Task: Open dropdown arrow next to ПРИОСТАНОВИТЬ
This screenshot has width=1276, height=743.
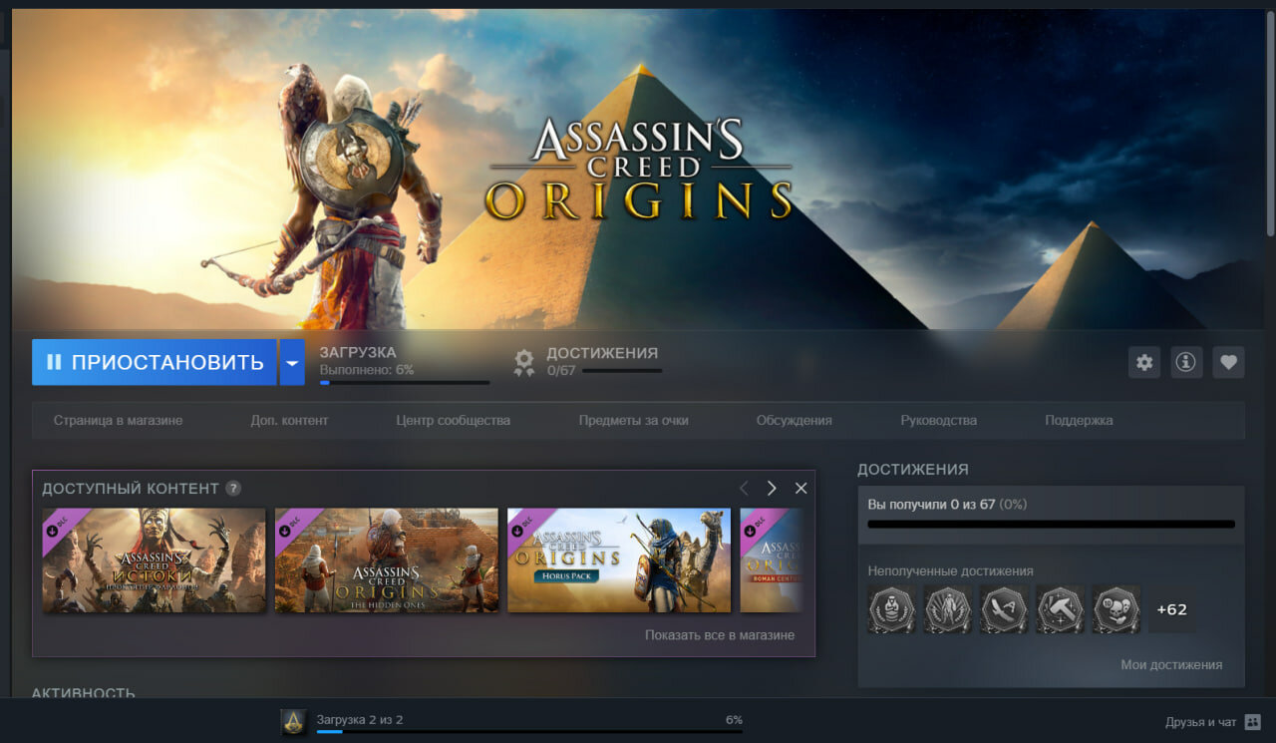Action: tap(292, 362)
